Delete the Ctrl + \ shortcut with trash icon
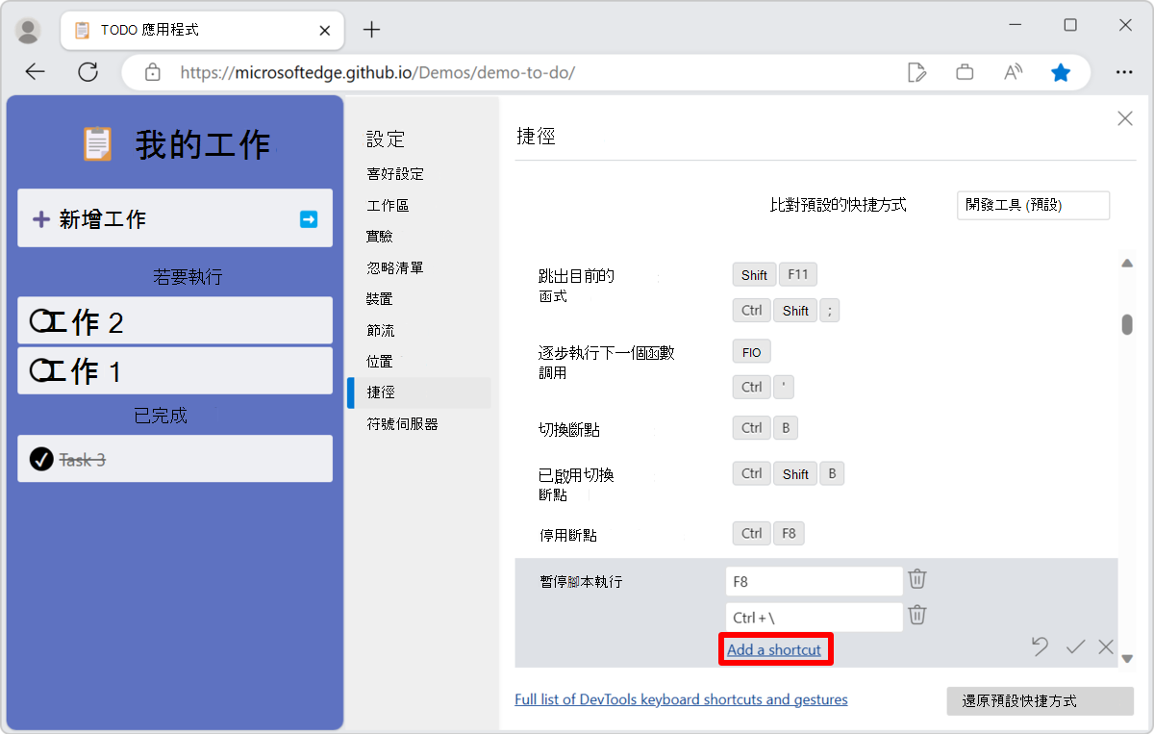Screen dimensions: 1154x734 917,614
